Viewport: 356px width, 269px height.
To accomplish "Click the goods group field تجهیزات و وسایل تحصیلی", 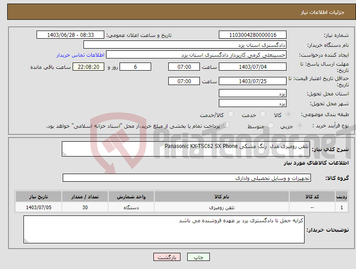I will [187, 178].
